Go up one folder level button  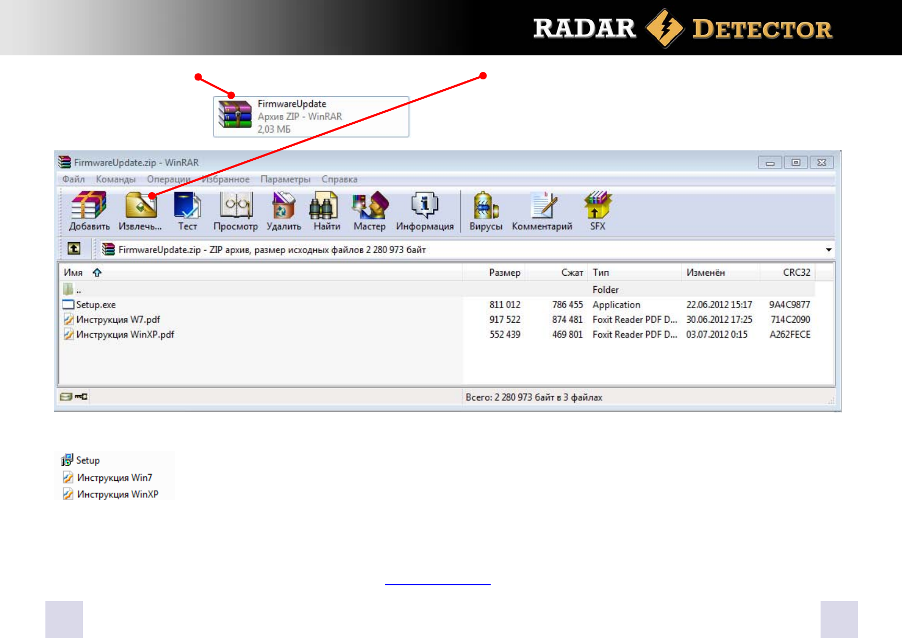point(74,249)
